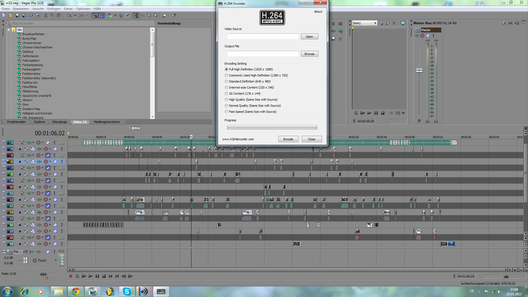Viewport: 528px width, 297px height.
Task: Click the Save icon in the toolbar
Action: click(x=17, y=16)
